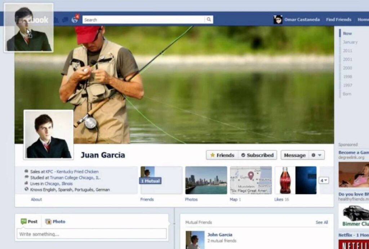The width and height of the screenshot is (369, 249).
Task: Click Find Friends in the top bar
Action: [338, 19]
